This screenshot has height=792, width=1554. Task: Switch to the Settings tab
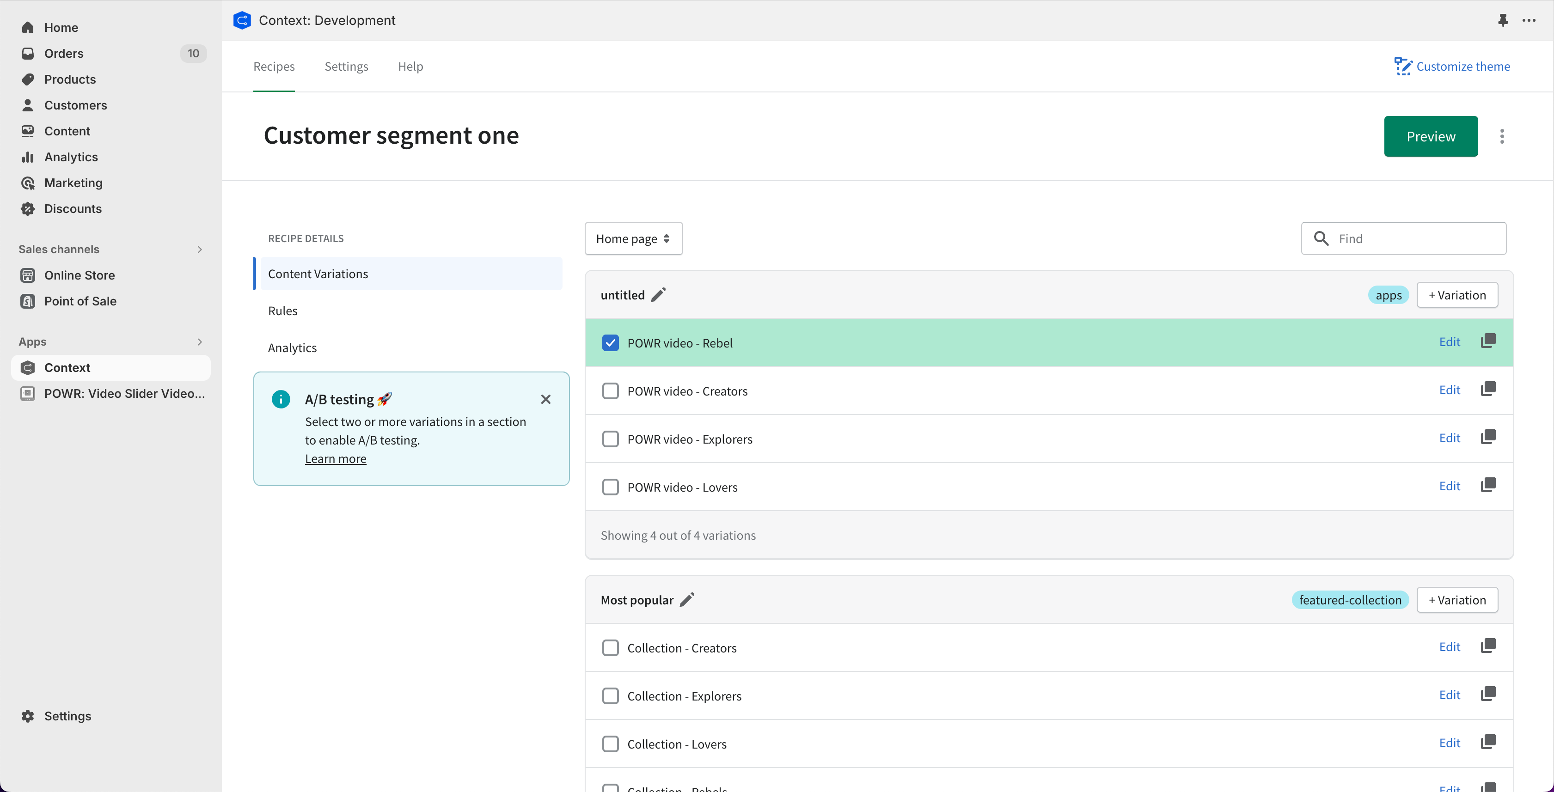click(x=346, y=67)
